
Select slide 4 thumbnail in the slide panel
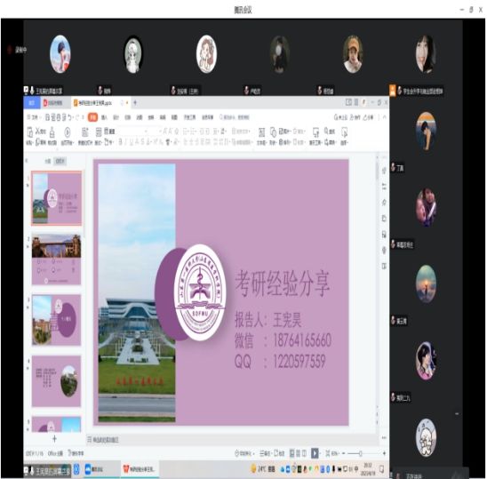click(x=56, y=381)
